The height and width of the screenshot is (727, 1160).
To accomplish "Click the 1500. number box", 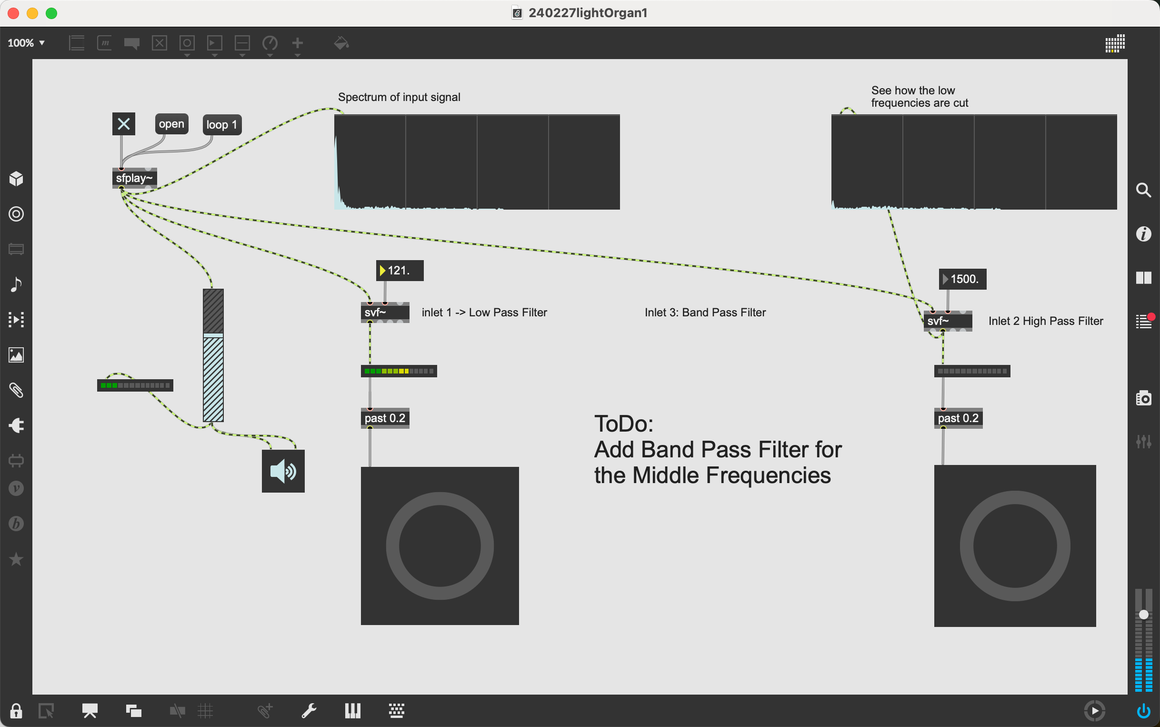I will 964,279.
